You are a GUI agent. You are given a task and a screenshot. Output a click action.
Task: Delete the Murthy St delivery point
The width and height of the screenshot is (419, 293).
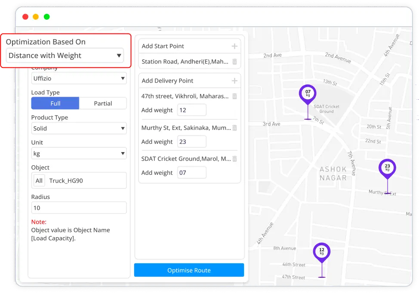(234, 128)
